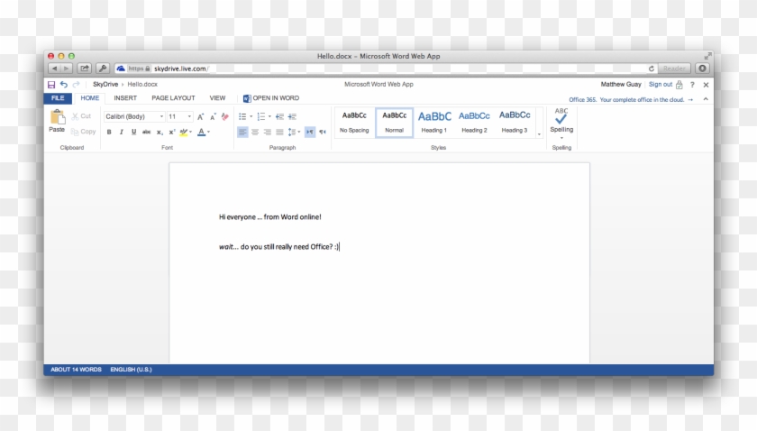The width and height of the screenshot is (757, 431).
Task: Switch to the INSERT tab
Action: pos(125,98)
